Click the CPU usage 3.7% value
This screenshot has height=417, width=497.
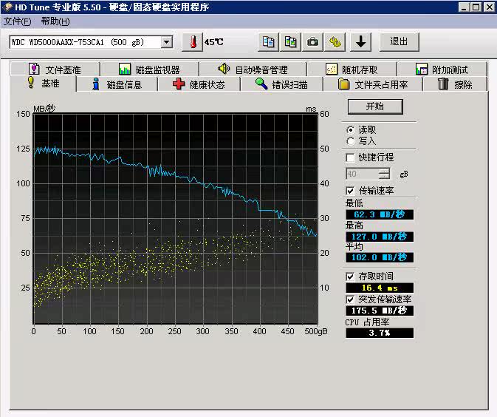pos(380,333)
